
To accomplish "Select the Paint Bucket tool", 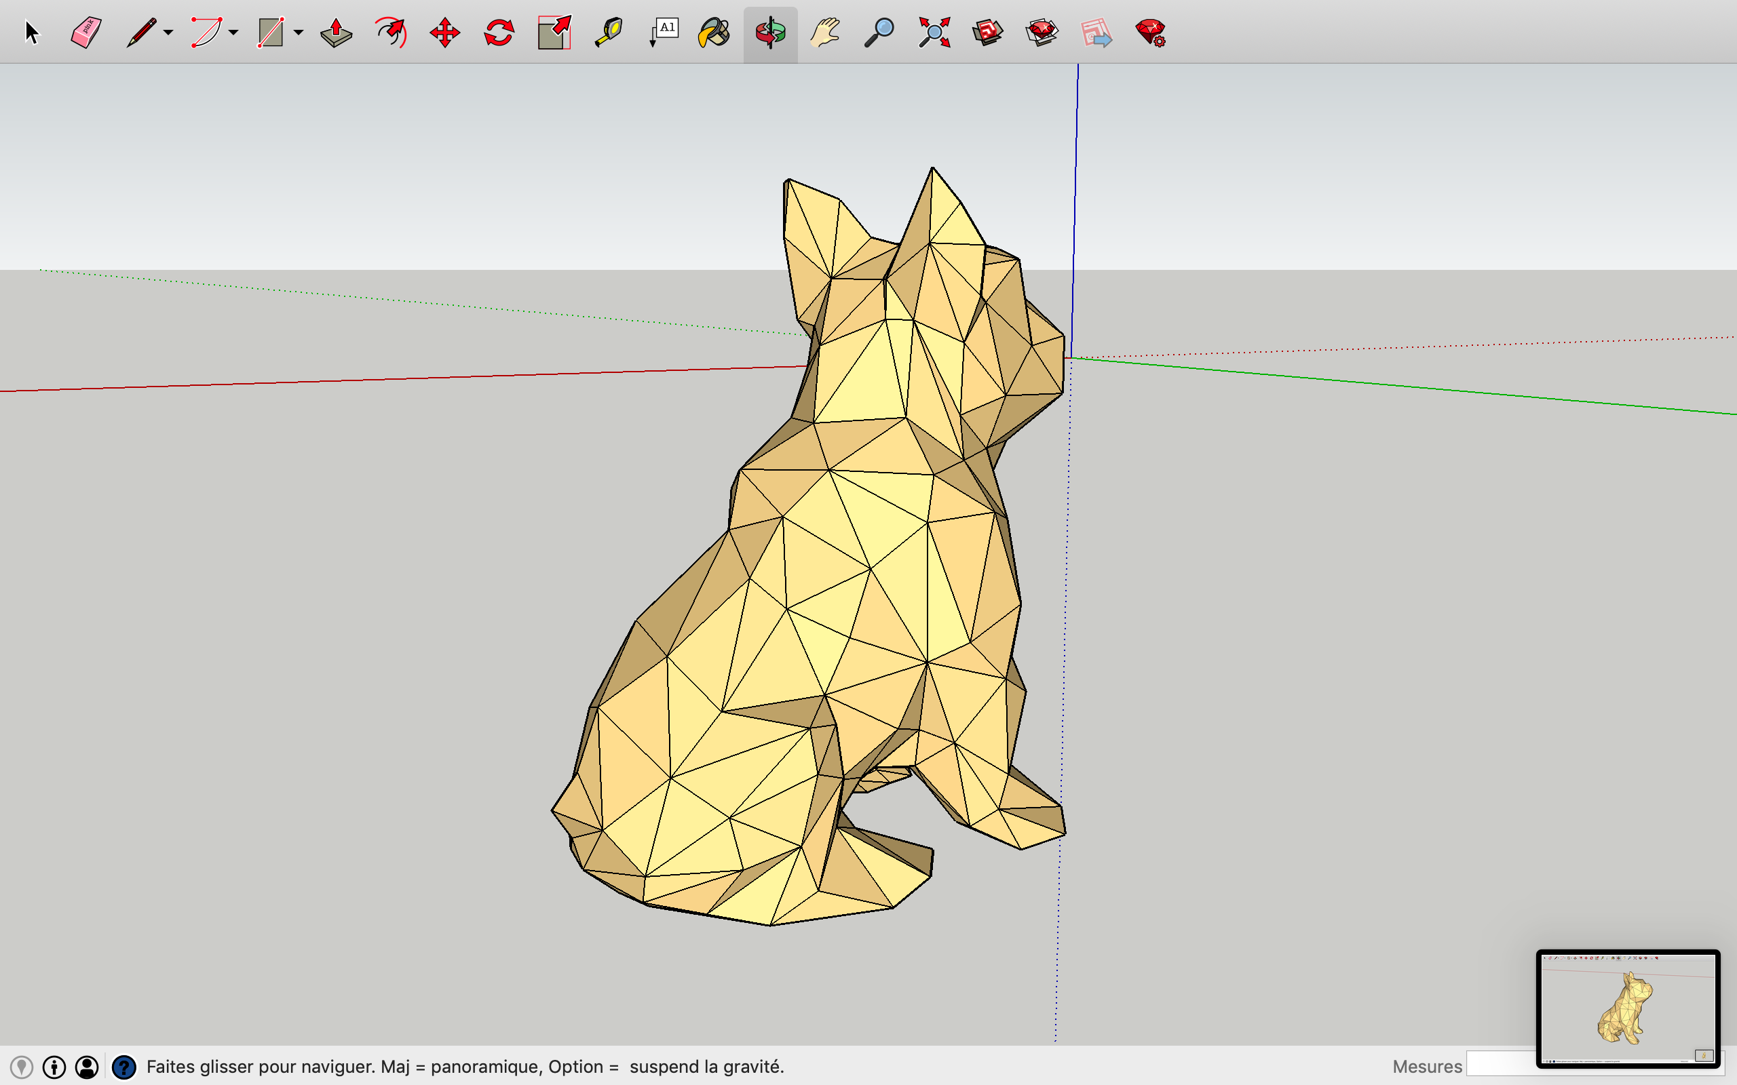I will (x=714, y=33).
